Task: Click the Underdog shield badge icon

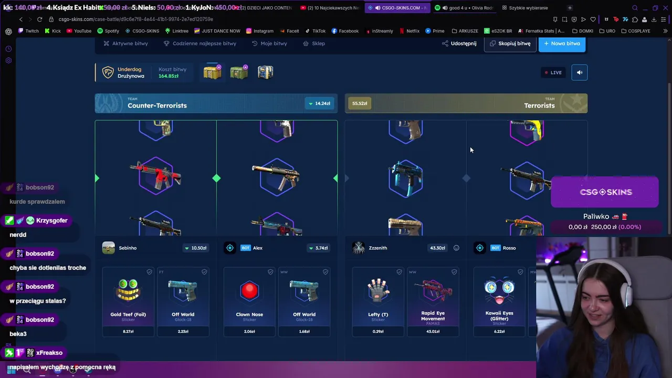Action: (x=108, y=72)
